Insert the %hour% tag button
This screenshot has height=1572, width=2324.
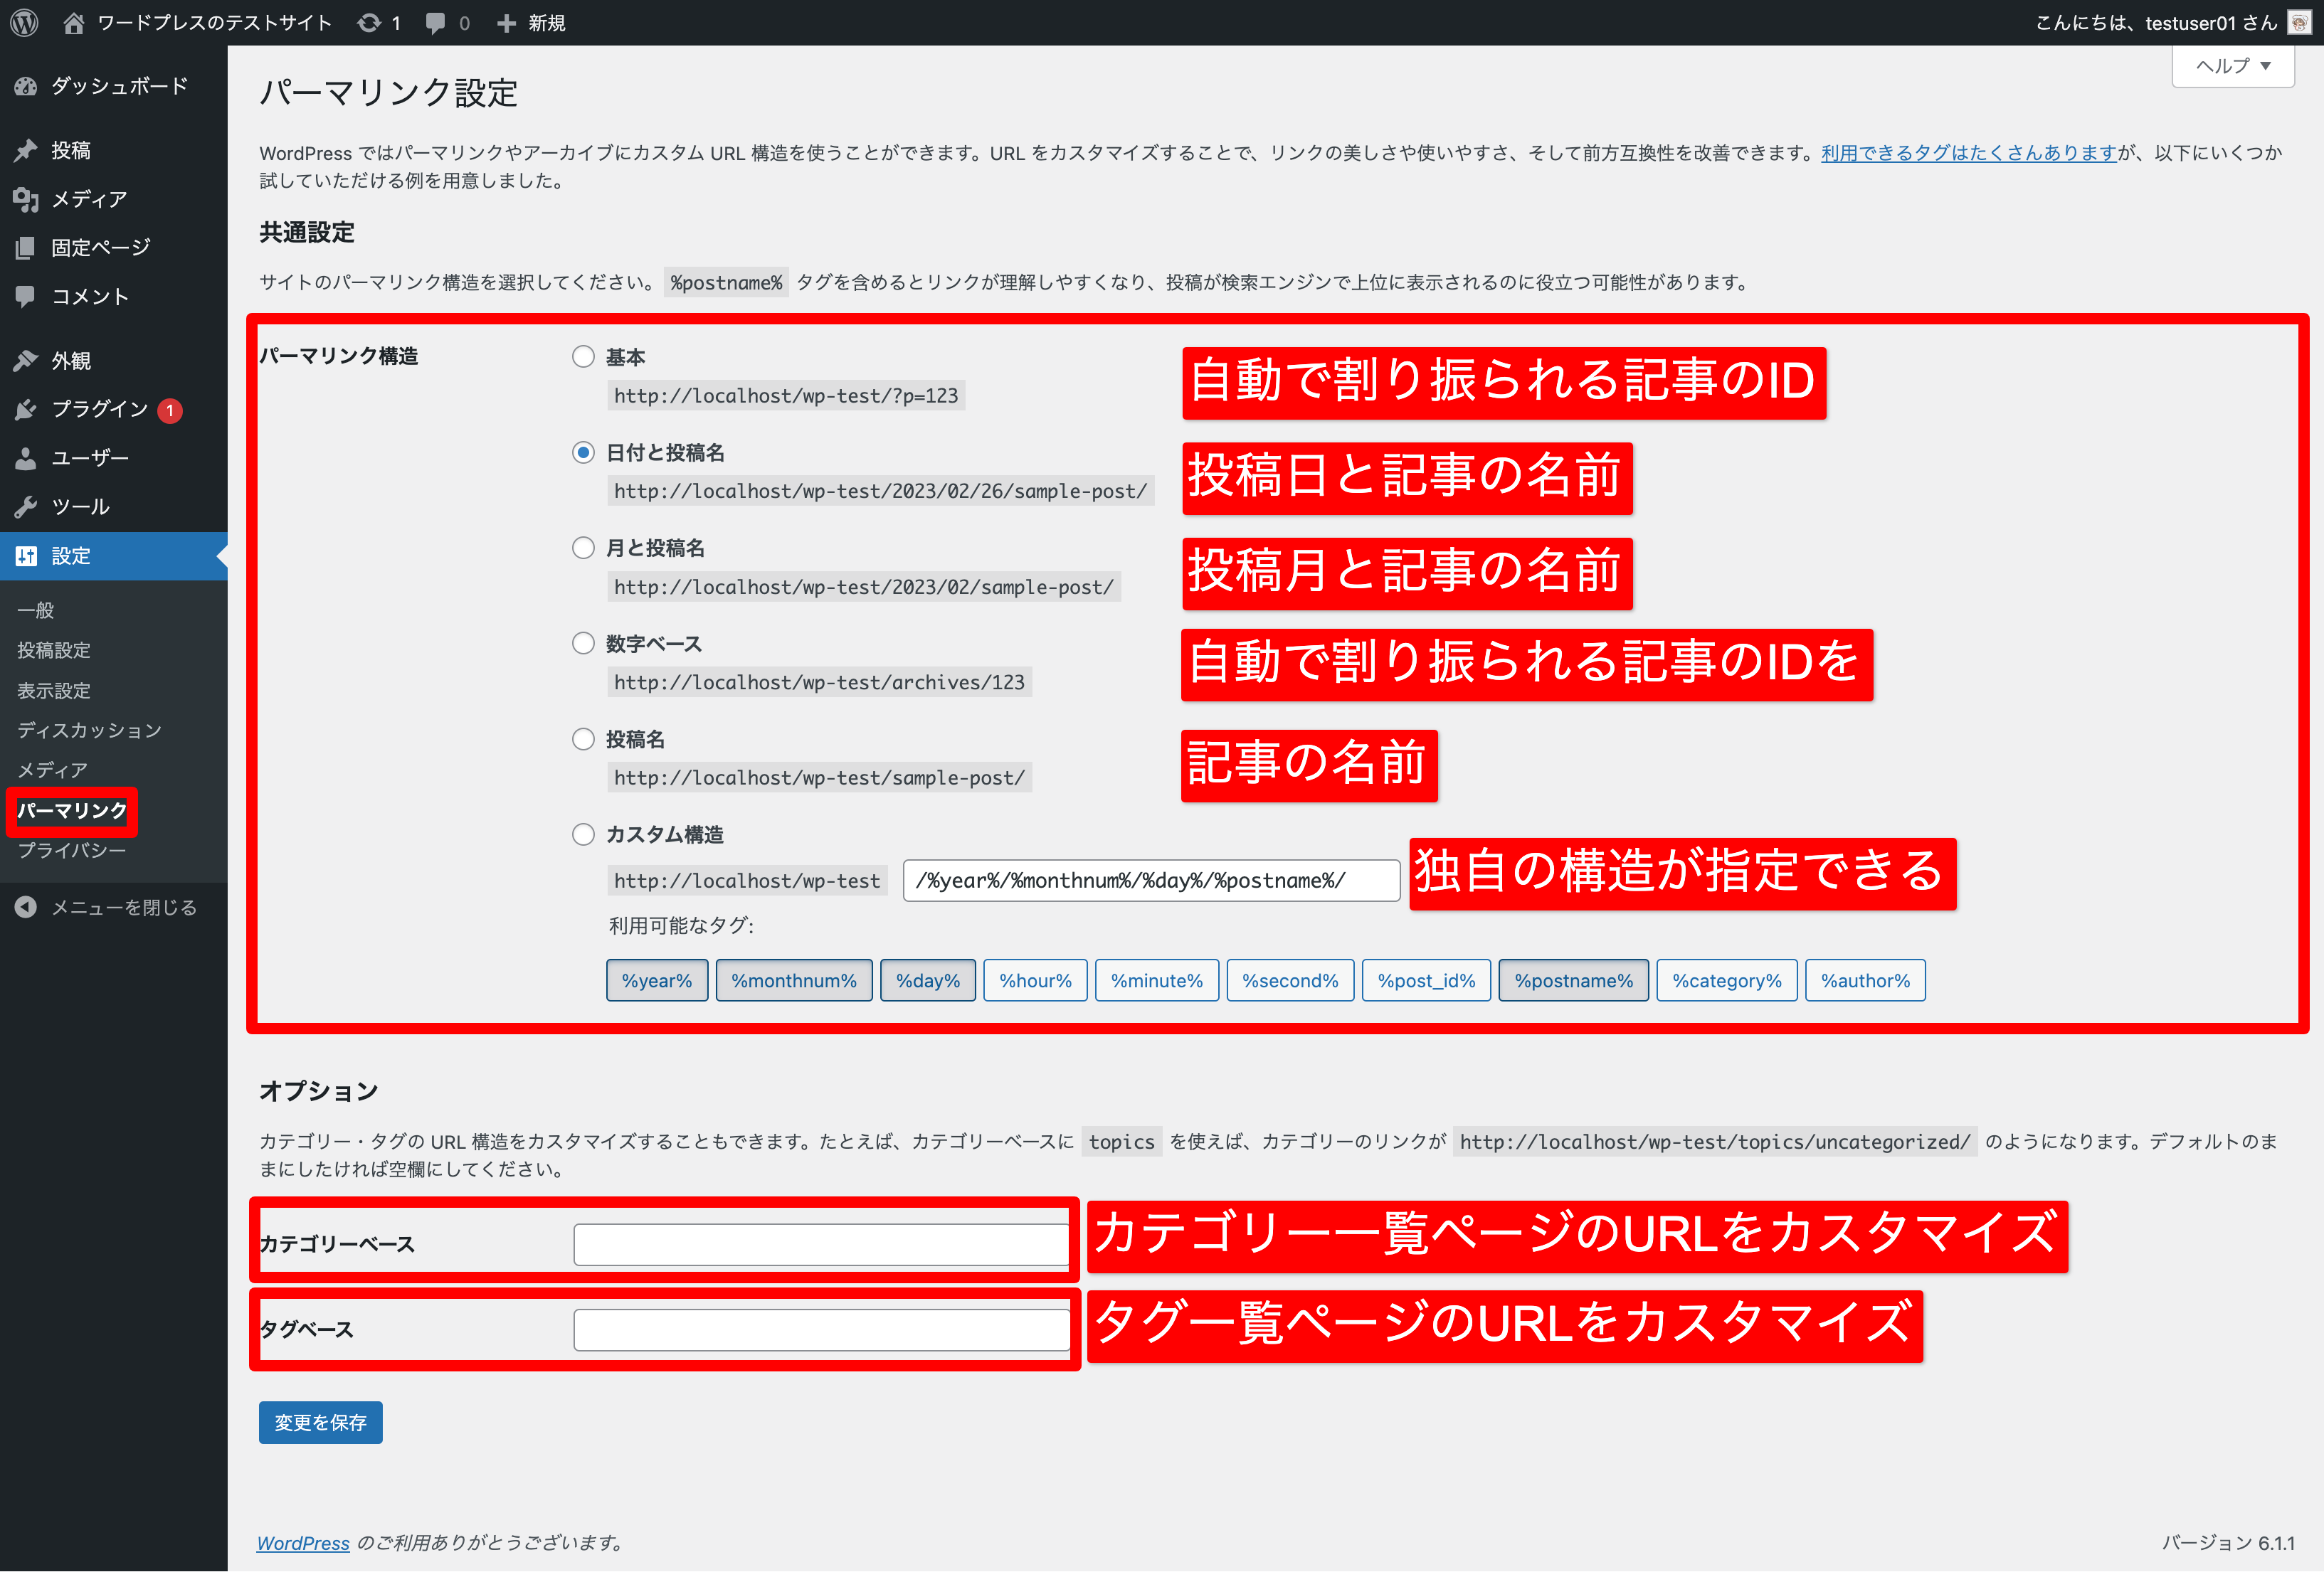click(x=1036, y=980)
